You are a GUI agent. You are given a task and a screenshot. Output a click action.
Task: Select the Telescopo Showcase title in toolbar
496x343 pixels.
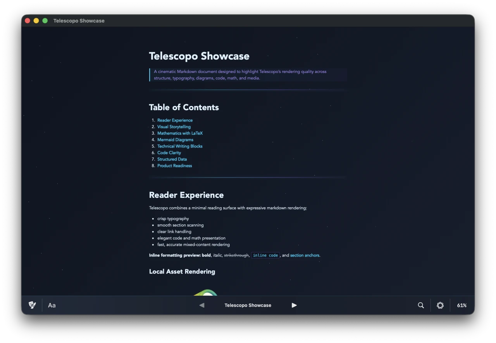pos(248,305)
